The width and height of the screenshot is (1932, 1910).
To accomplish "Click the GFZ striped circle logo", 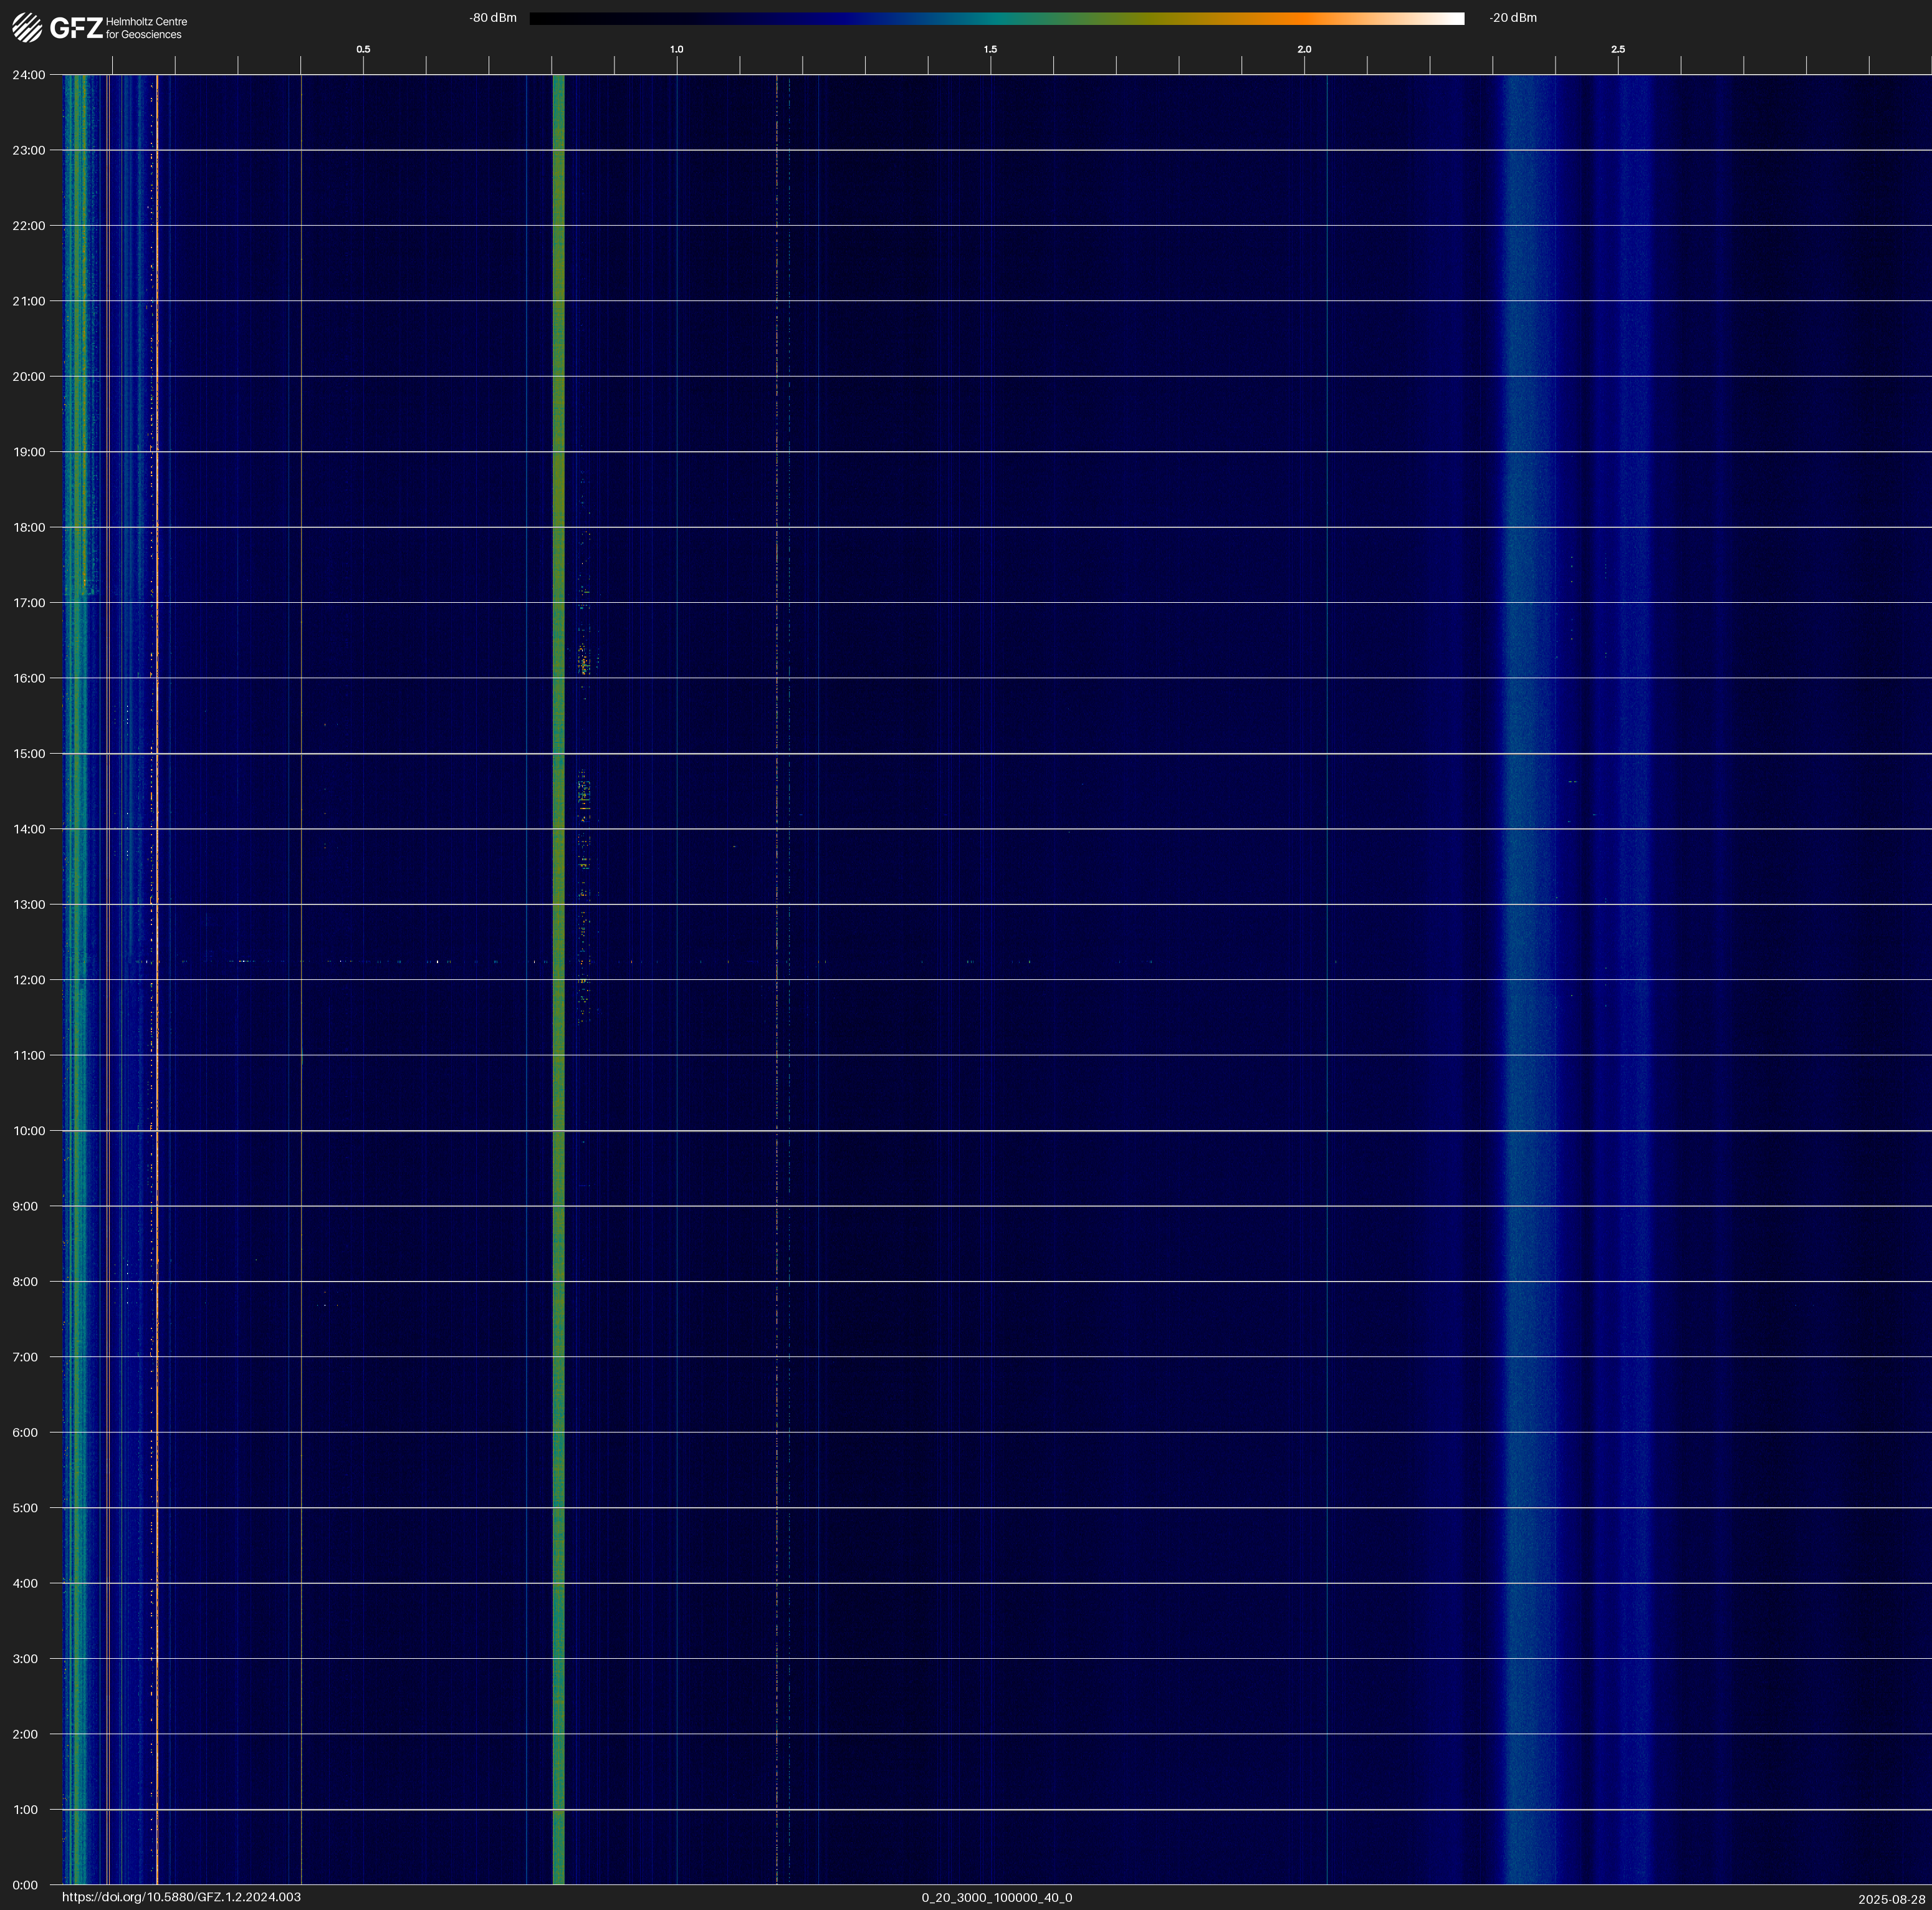I will pyautogui.click(x=27, y=28).
